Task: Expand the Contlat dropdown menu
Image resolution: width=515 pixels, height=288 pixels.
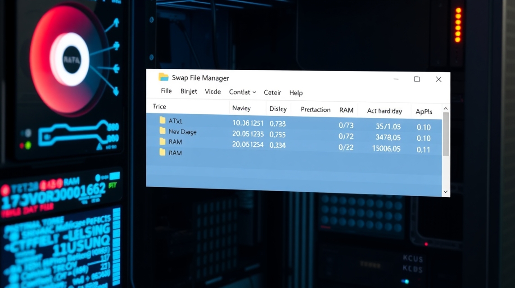Action: pos(242,92)
